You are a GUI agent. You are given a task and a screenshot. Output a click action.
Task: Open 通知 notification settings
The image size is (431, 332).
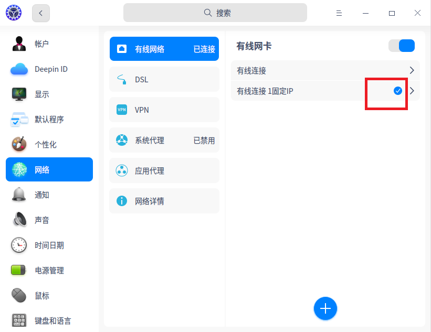(49, 195)
